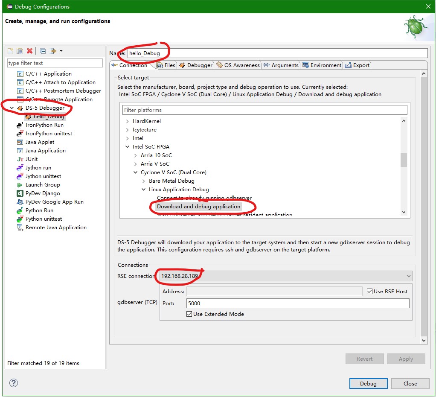Click the IronPython Run icon

pyautogui.click(x=20, y=125)
